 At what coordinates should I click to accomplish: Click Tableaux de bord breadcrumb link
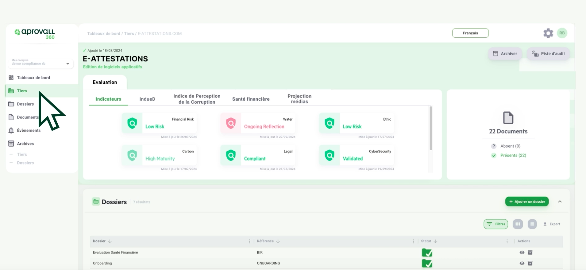tap(104, 33)
